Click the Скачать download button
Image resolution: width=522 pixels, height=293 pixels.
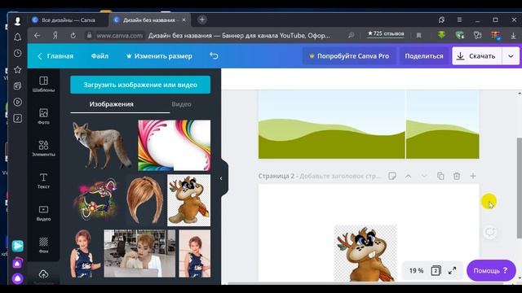point(476,56)
